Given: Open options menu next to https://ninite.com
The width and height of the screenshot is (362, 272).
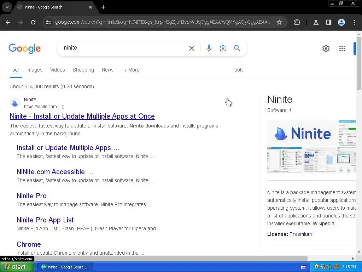Looking at the screenshot, I should (x=63, y=107).
